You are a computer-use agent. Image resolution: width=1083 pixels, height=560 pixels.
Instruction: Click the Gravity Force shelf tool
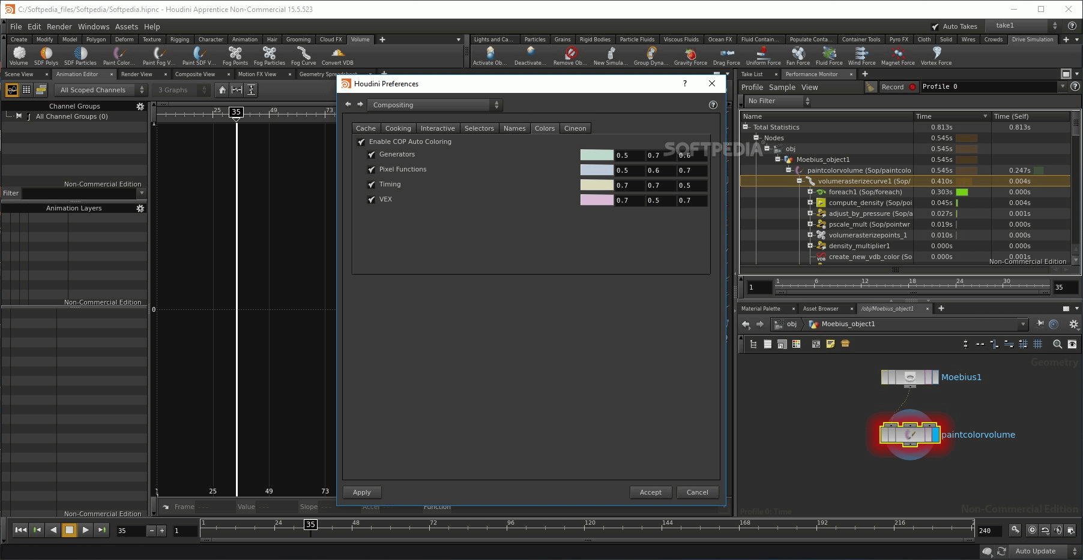pos(690,56)
